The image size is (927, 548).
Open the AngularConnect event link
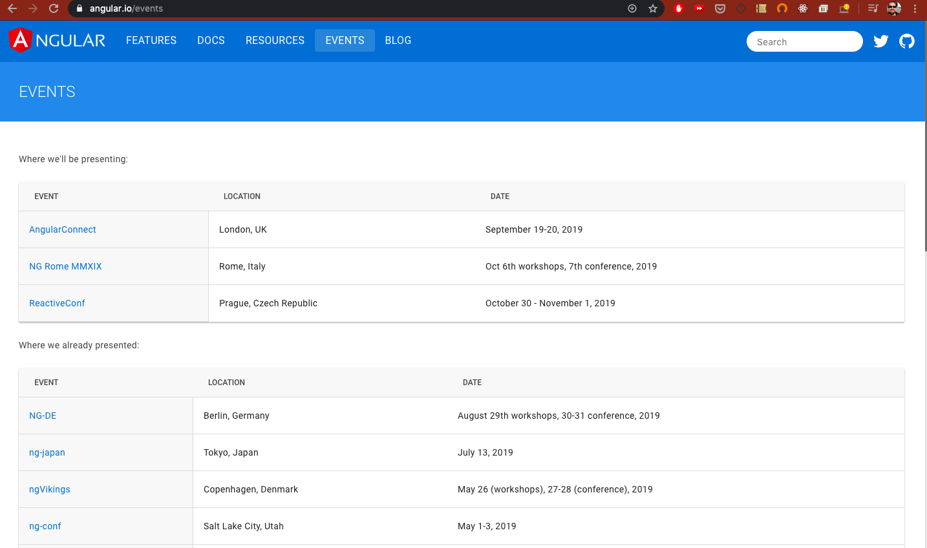tap(63, 229)
